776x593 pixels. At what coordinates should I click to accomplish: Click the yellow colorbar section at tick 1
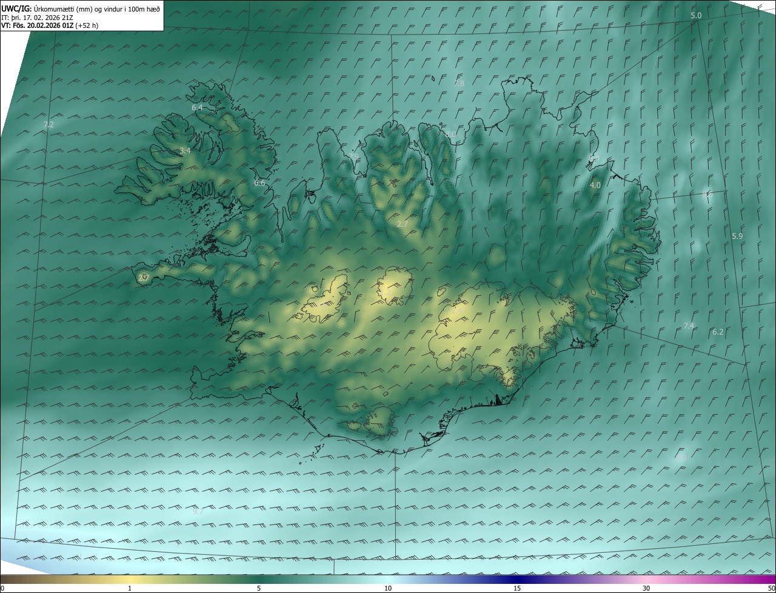tap(130, 580)
